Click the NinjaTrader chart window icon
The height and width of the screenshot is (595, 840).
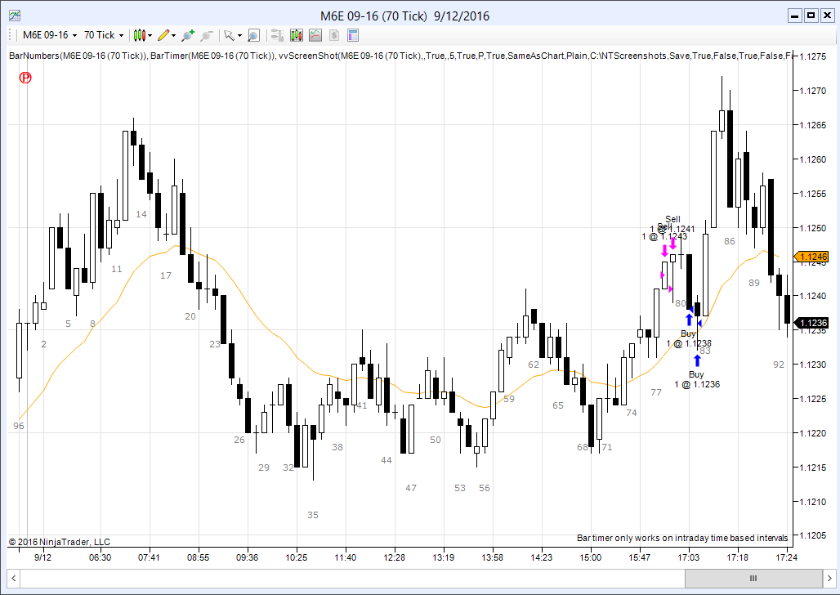click(15, 16)
